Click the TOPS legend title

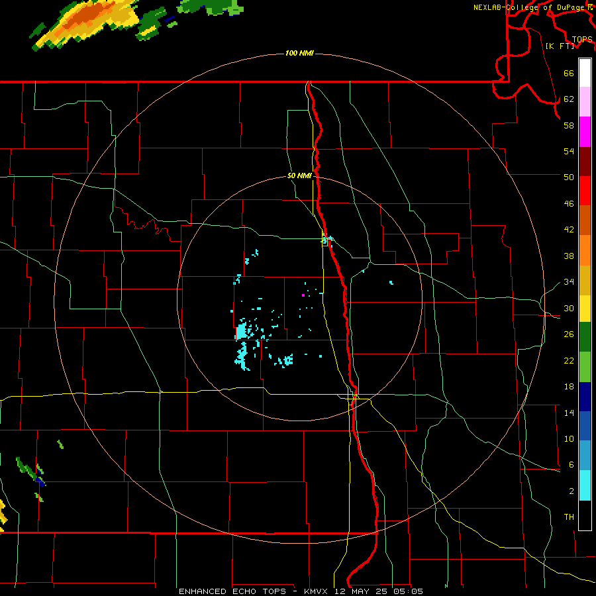click(582, 39)
